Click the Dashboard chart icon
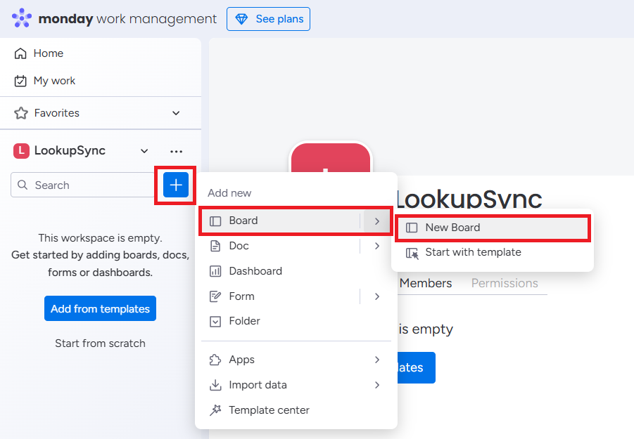This screenshot has width=634, height=439. coord(215,271)
